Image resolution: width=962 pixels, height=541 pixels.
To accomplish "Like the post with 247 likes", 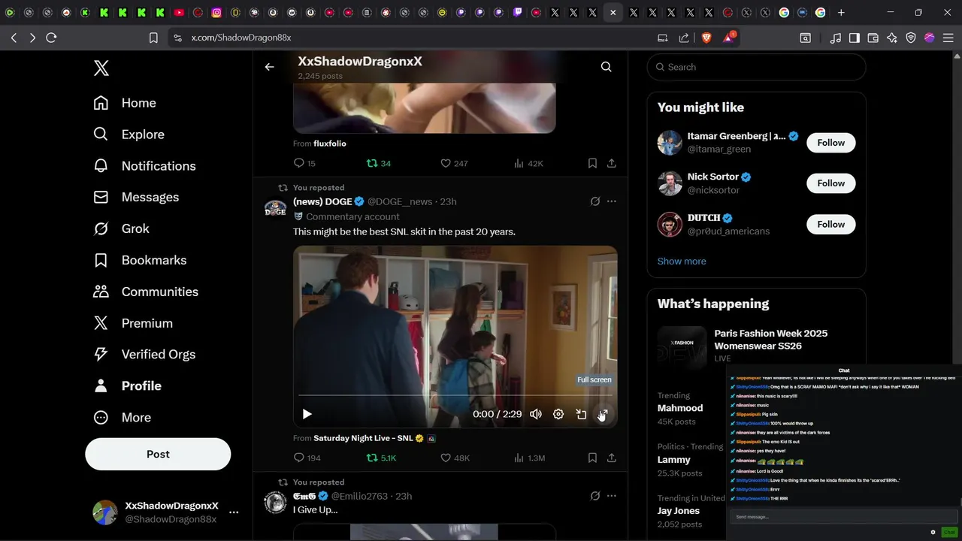I will click(x=454, y=163).
